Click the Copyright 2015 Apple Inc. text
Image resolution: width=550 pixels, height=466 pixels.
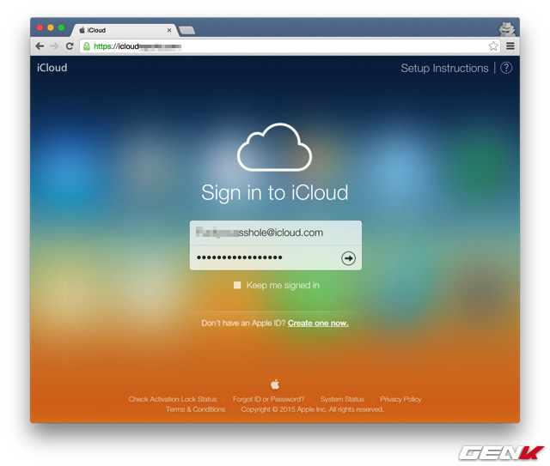[312, 409]
